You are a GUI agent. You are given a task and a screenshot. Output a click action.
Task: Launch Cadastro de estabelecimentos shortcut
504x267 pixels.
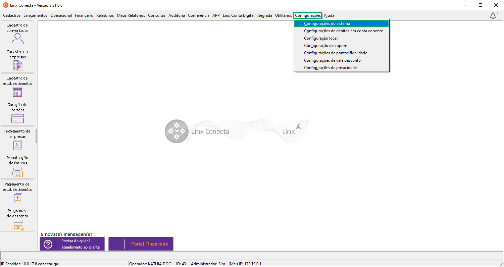tap(17, 87)
